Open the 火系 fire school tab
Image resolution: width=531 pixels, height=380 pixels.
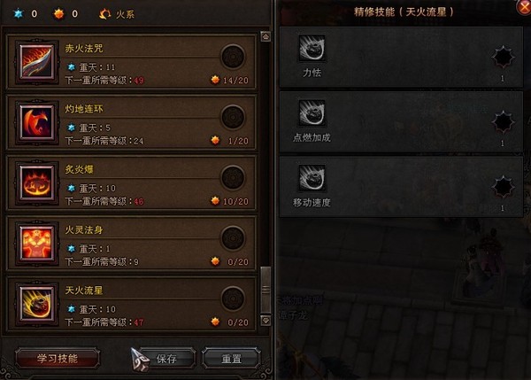click(x=117, y=14)
